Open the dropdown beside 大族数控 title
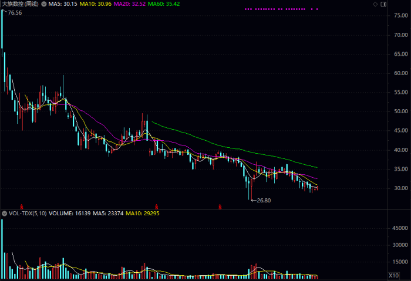The image size is (411, 281). [x=45, y=4]
